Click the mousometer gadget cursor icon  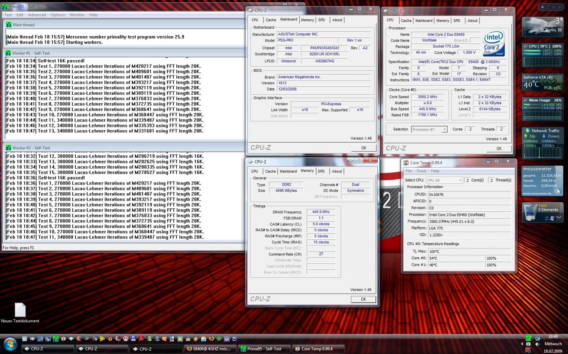pyautogui.click(x=558, y=191)
